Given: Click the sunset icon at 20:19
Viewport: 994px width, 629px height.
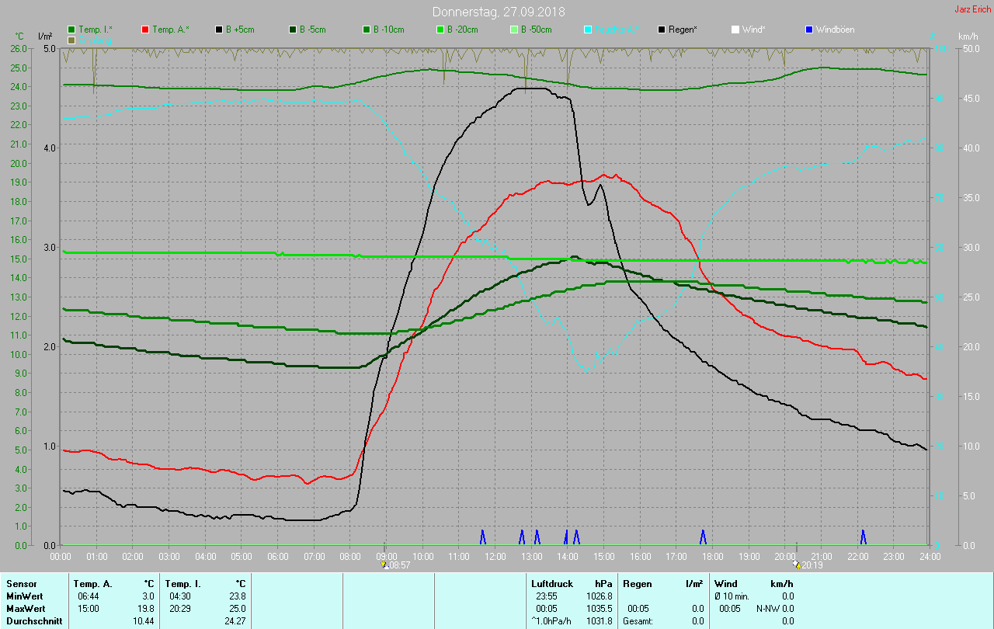Looking at the screenshot, I should 795,565.
